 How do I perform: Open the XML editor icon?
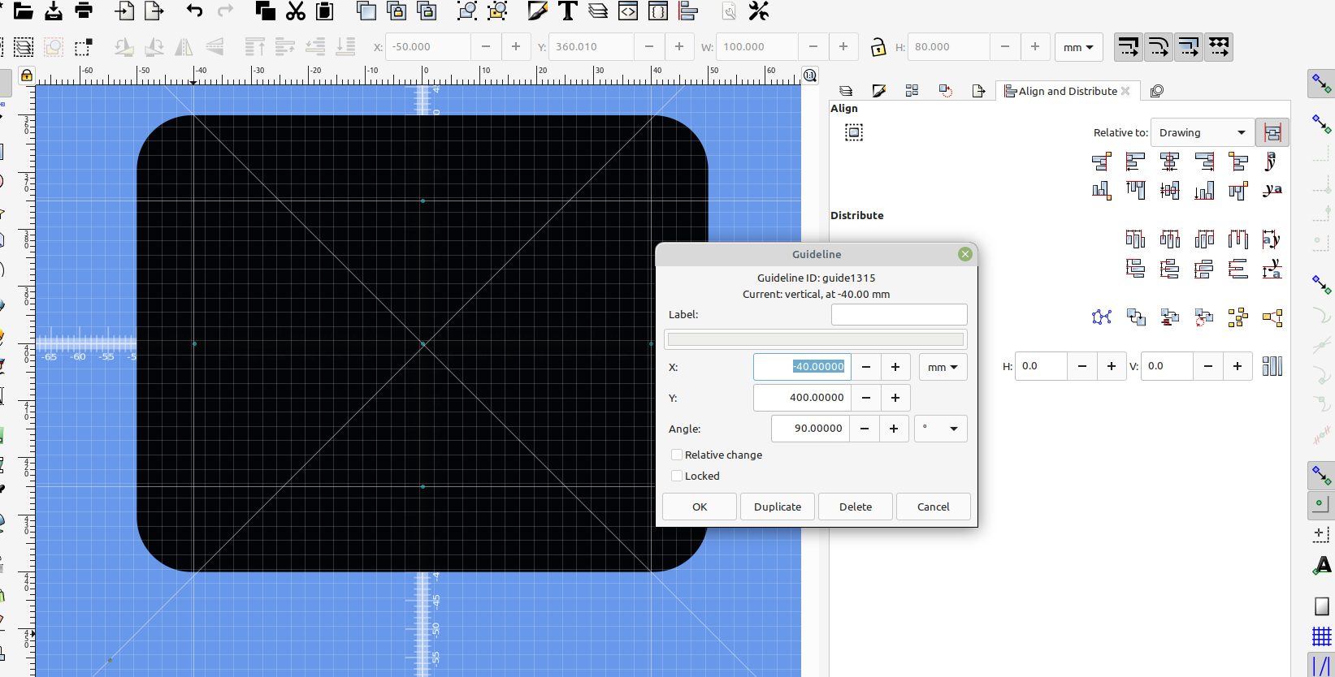[628, 11]
